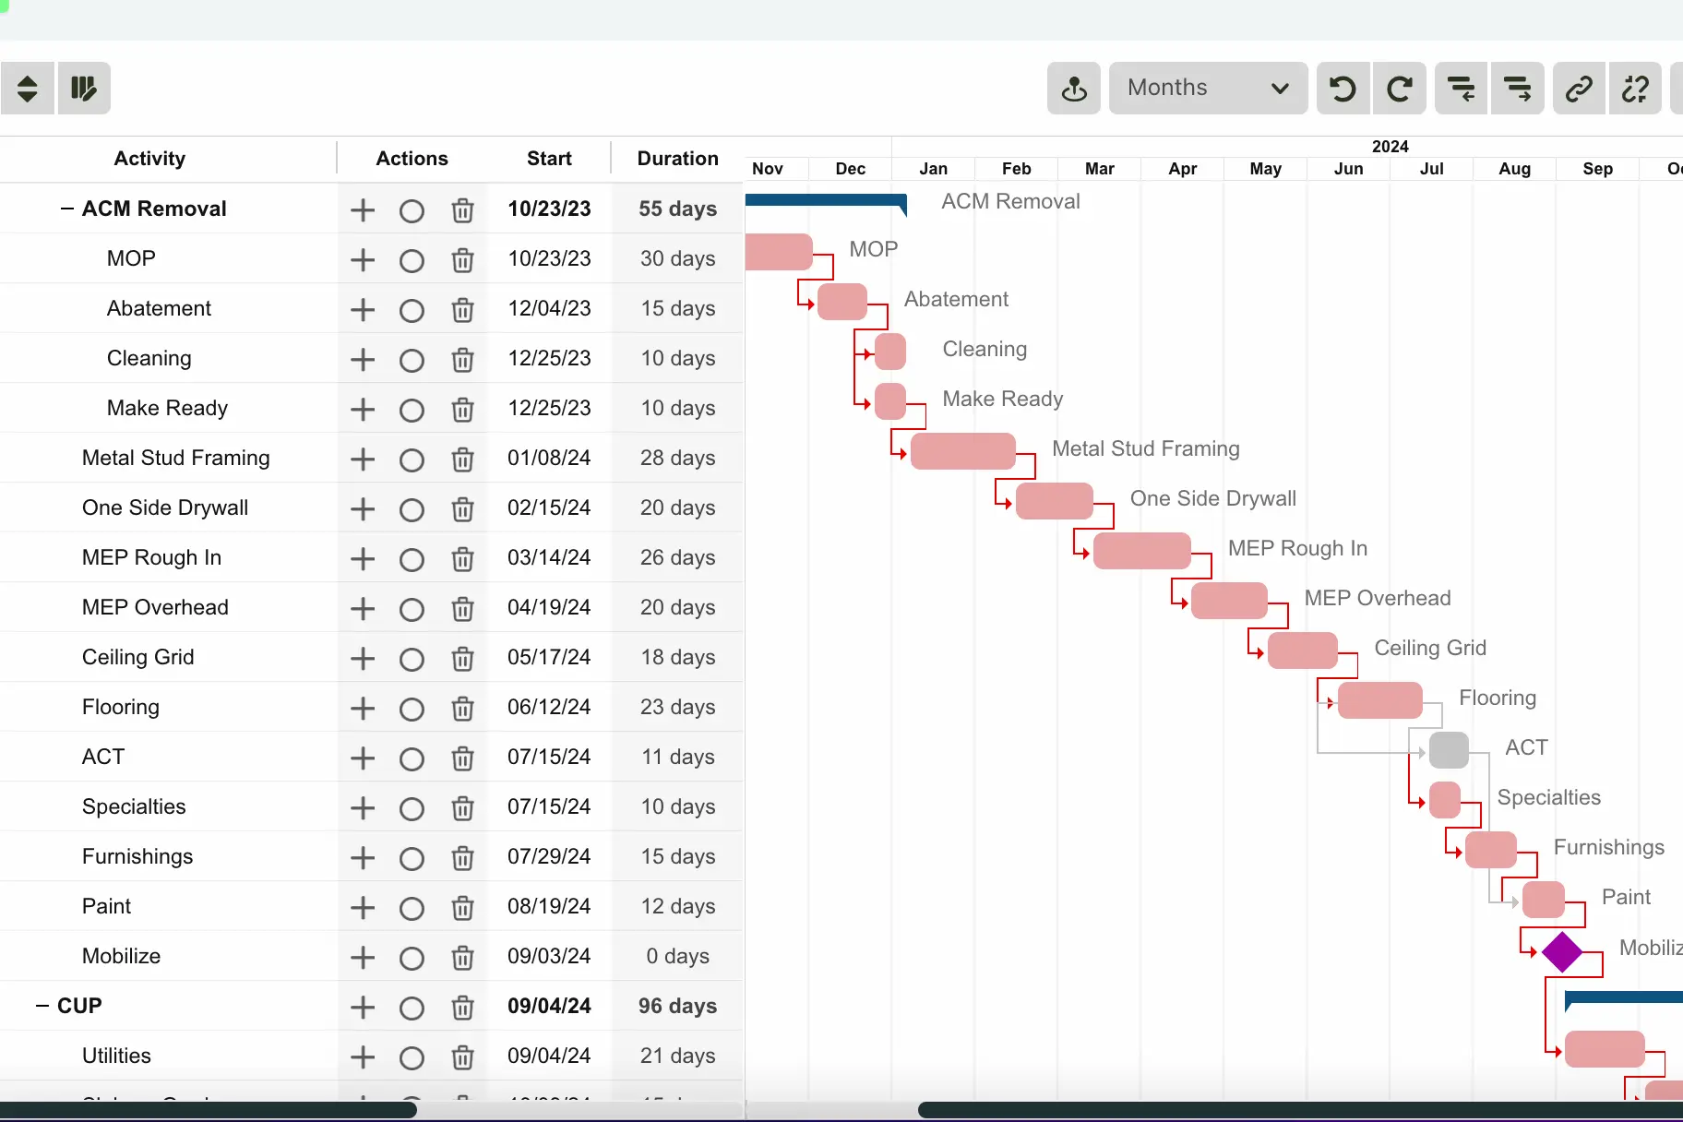Click the Start column header
The image size is (1683, 1122).
point(549,158)
